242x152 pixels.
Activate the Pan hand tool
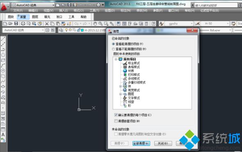coord(95,24)
